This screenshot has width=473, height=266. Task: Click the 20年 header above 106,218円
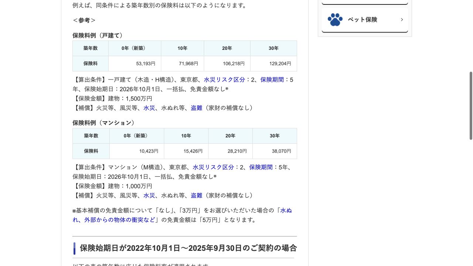click(x=227, y=48)
